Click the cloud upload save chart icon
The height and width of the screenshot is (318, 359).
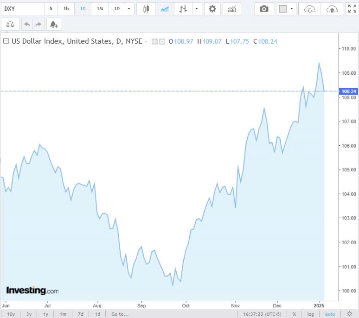coord(332,9)
